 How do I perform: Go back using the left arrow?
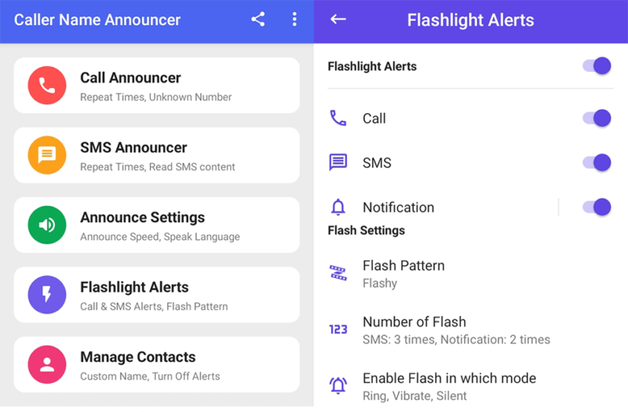338,19
